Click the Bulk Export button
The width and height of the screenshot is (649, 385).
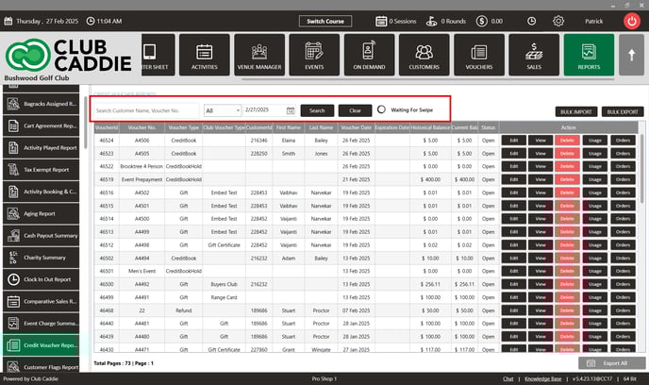pyautogui.click(x=623, y=111)
